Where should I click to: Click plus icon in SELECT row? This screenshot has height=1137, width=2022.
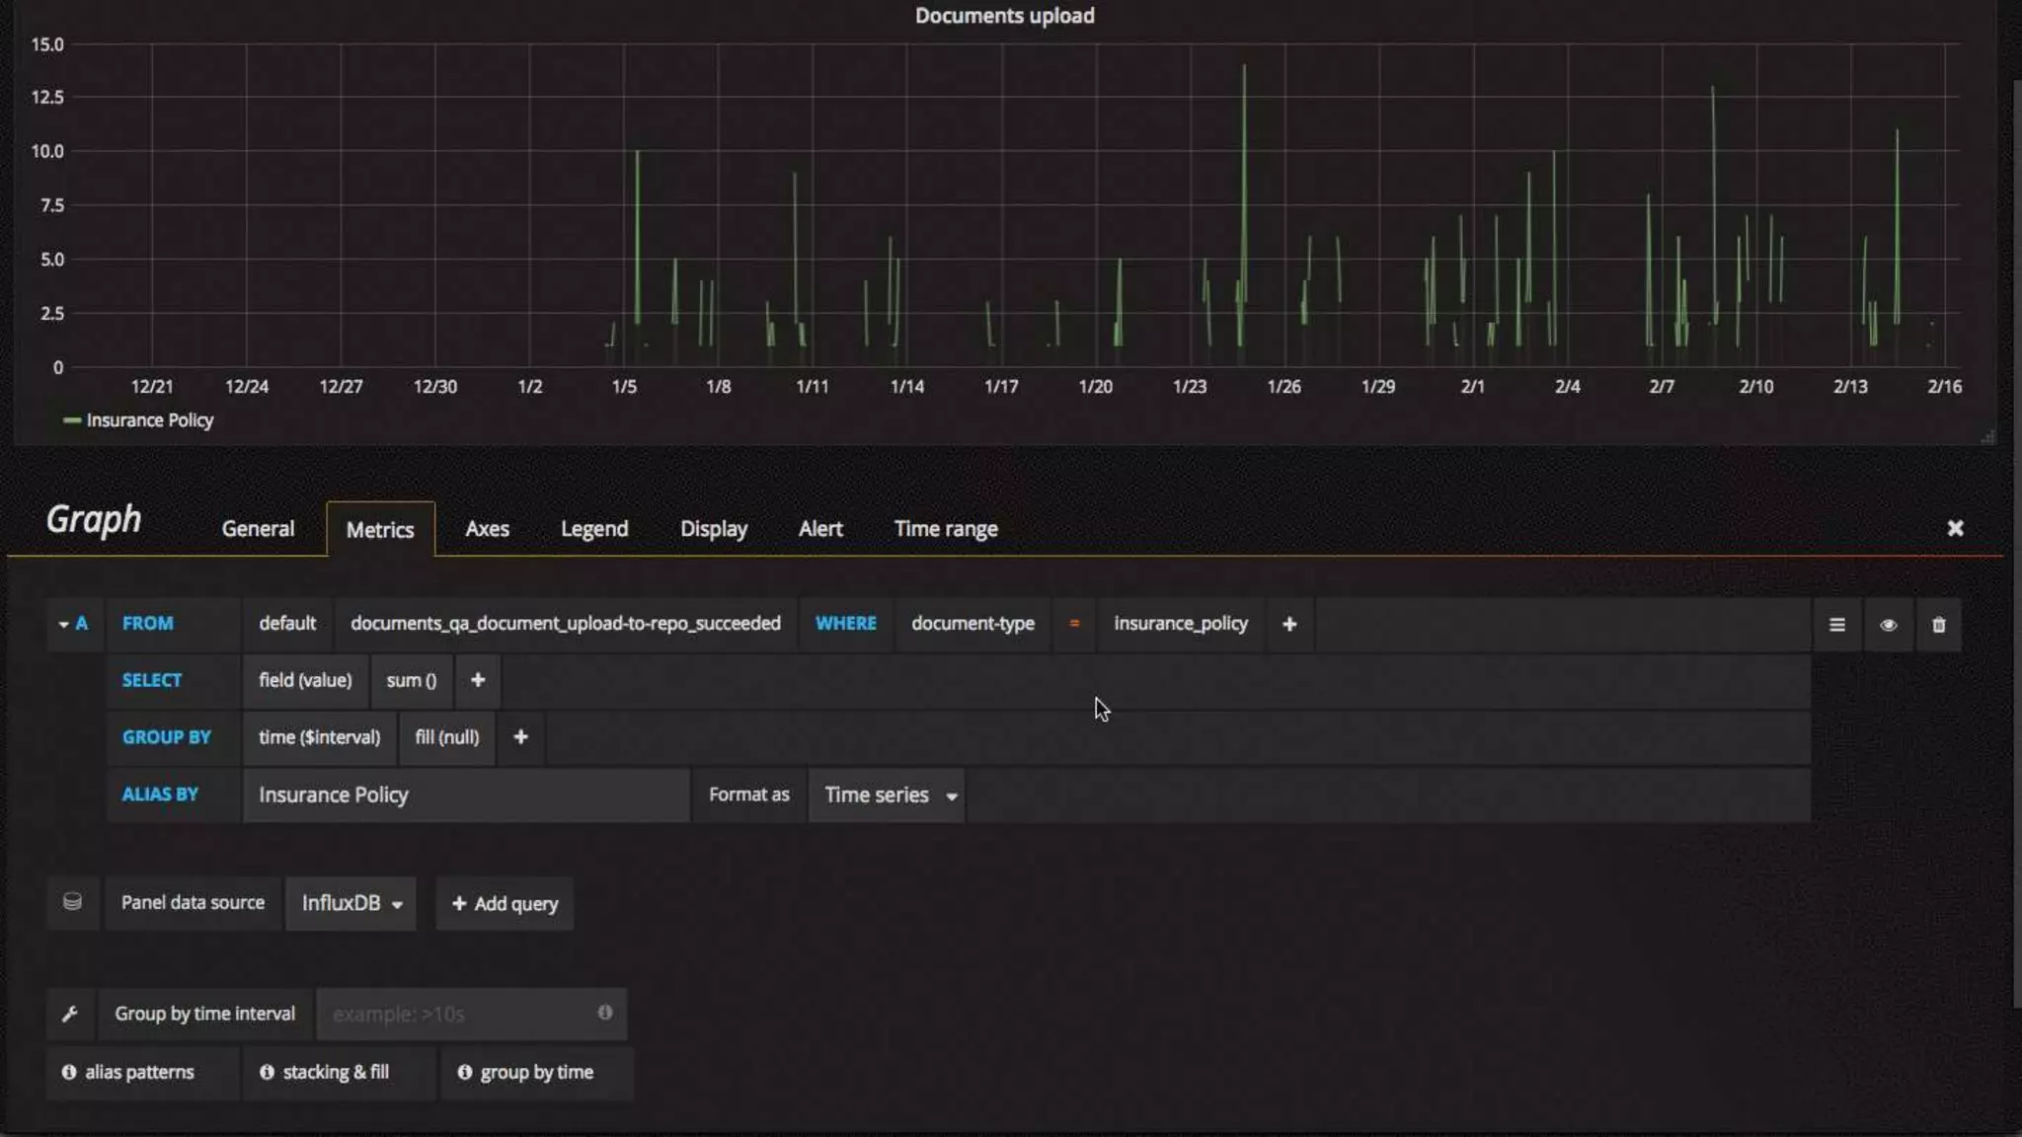click(x=477, y=680)
